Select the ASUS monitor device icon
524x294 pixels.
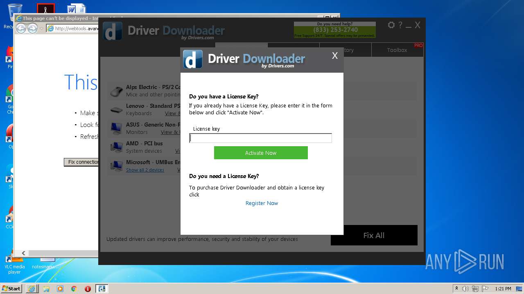click(117, 128)
